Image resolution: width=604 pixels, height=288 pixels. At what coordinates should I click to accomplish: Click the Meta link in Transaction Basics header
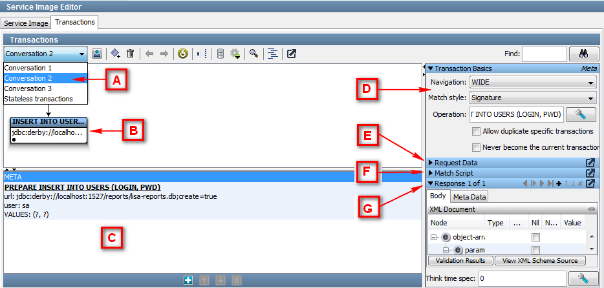588,69
